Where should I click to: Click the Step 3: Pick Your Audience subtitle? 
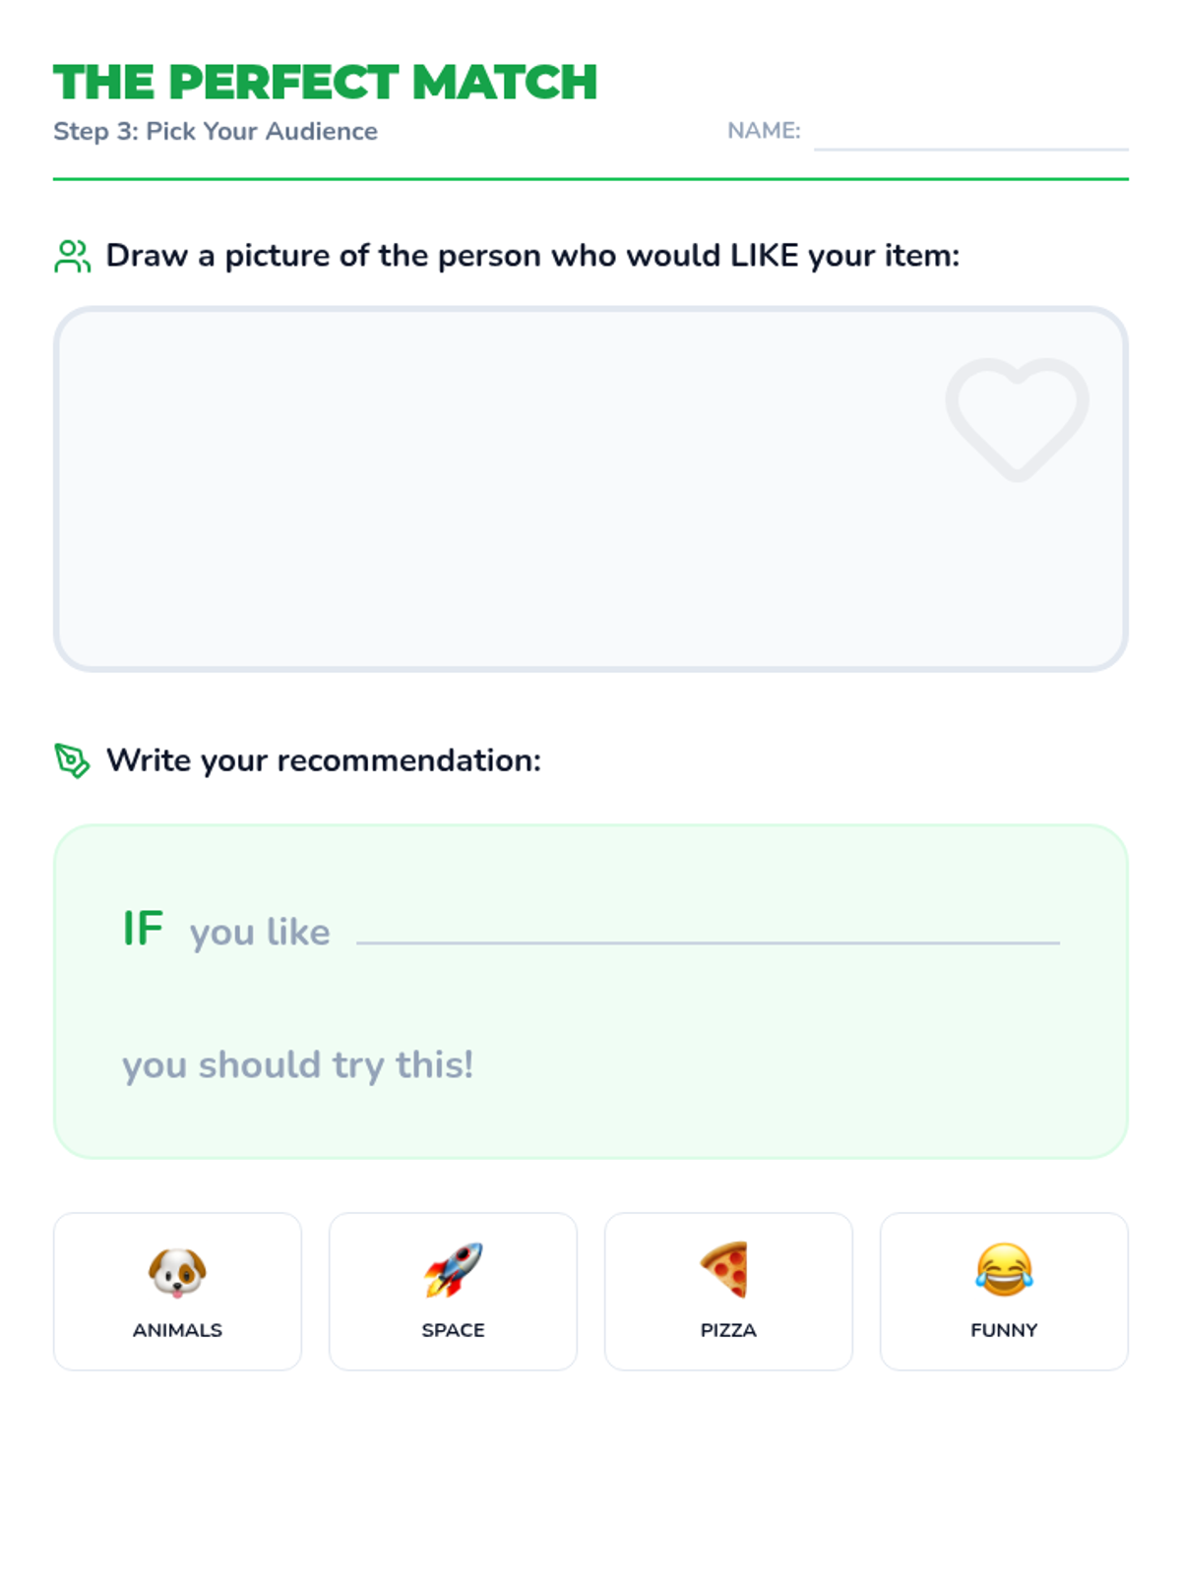(216, 131)
